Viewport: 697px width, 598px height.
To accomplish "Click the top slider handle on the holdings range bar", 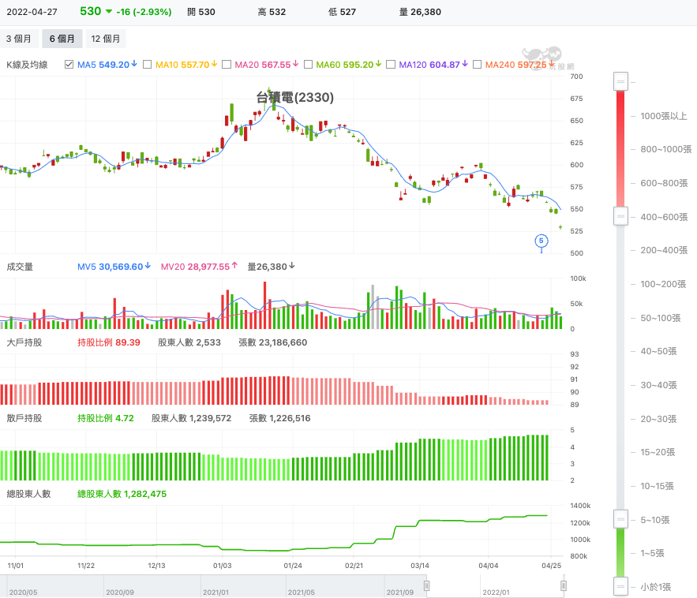I will [x=620, y=82].
